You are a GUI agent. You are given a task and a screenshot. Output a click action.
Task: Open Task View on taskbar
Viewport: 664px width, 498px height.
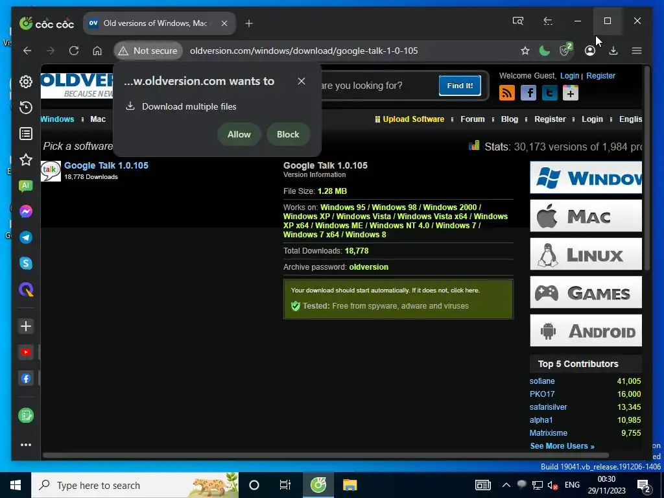tap(285, 485)
